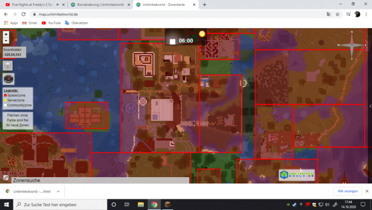This screenshot has height=210, width=372.
Task: Open the Apps bookmark shortcut
Action: [x=11, y=23]
